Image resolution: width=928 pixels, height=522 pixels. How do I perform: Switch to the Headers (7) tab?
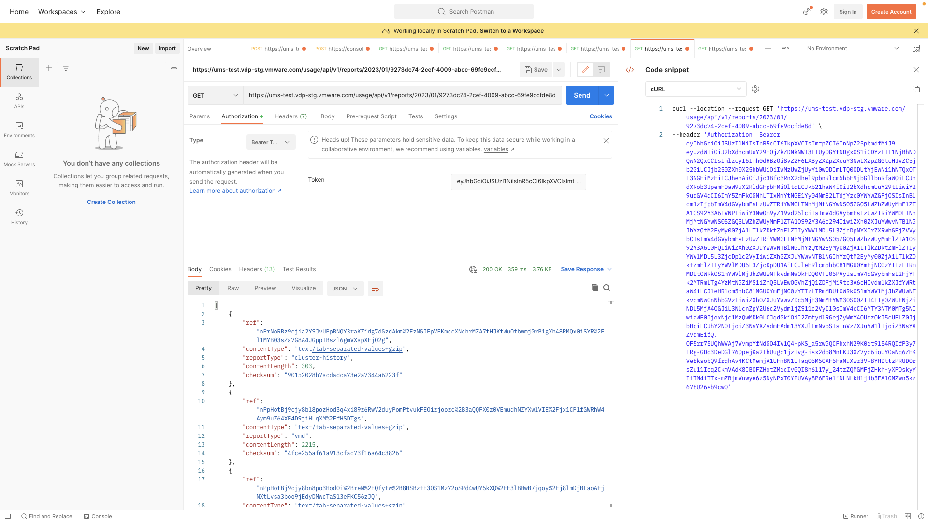pos(290,116)
